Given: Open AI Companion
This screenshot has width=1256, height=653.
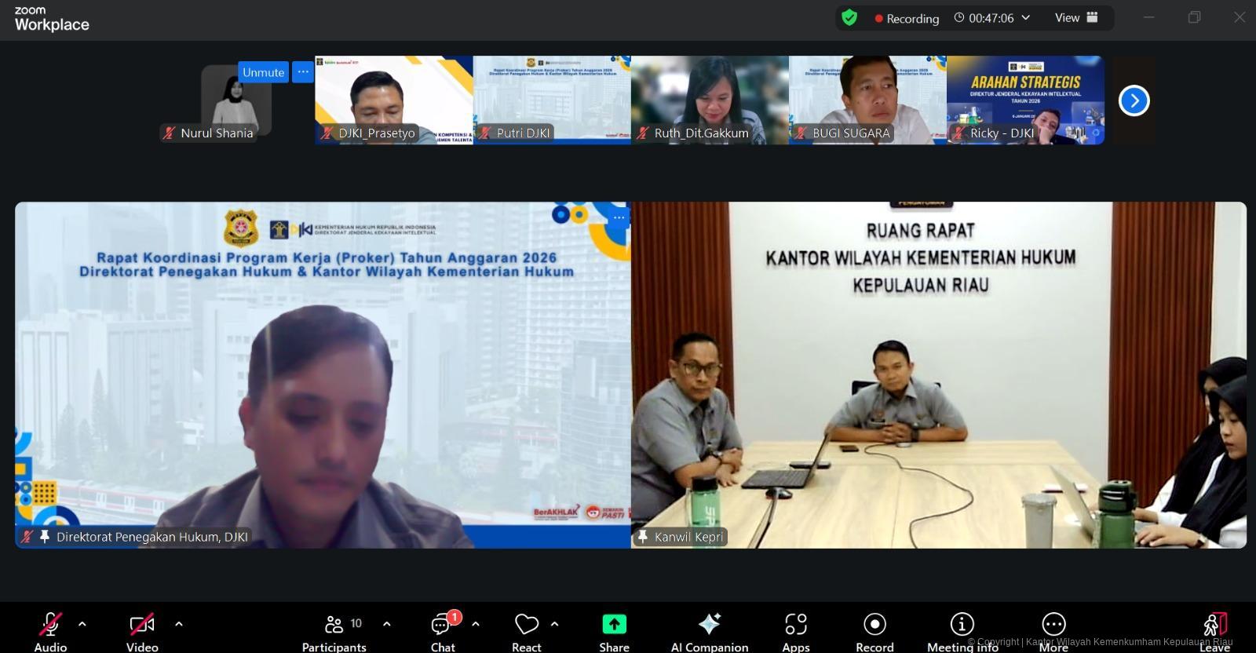Looking at the screenshot, I should [709, 625].
